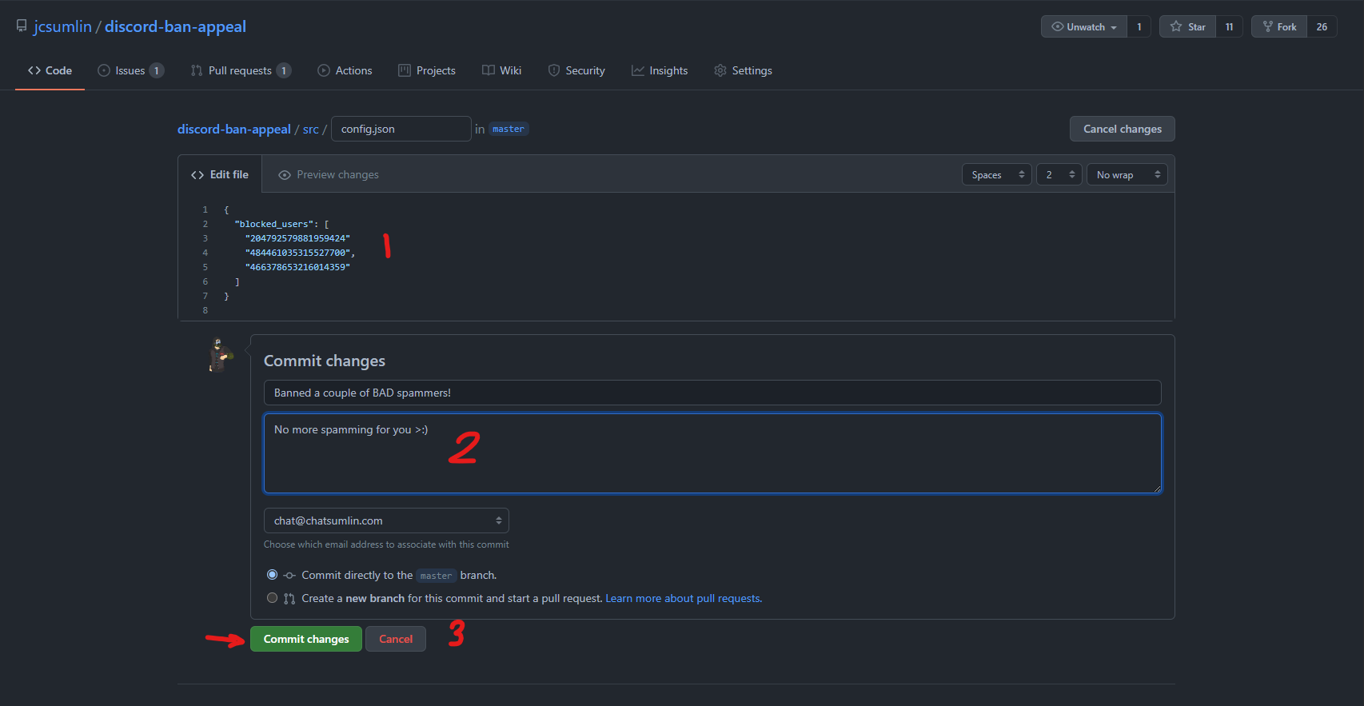Click the master branch label in breadcrumb
The height and width of the screenshot is (706, 1364).
coord(509,129)
